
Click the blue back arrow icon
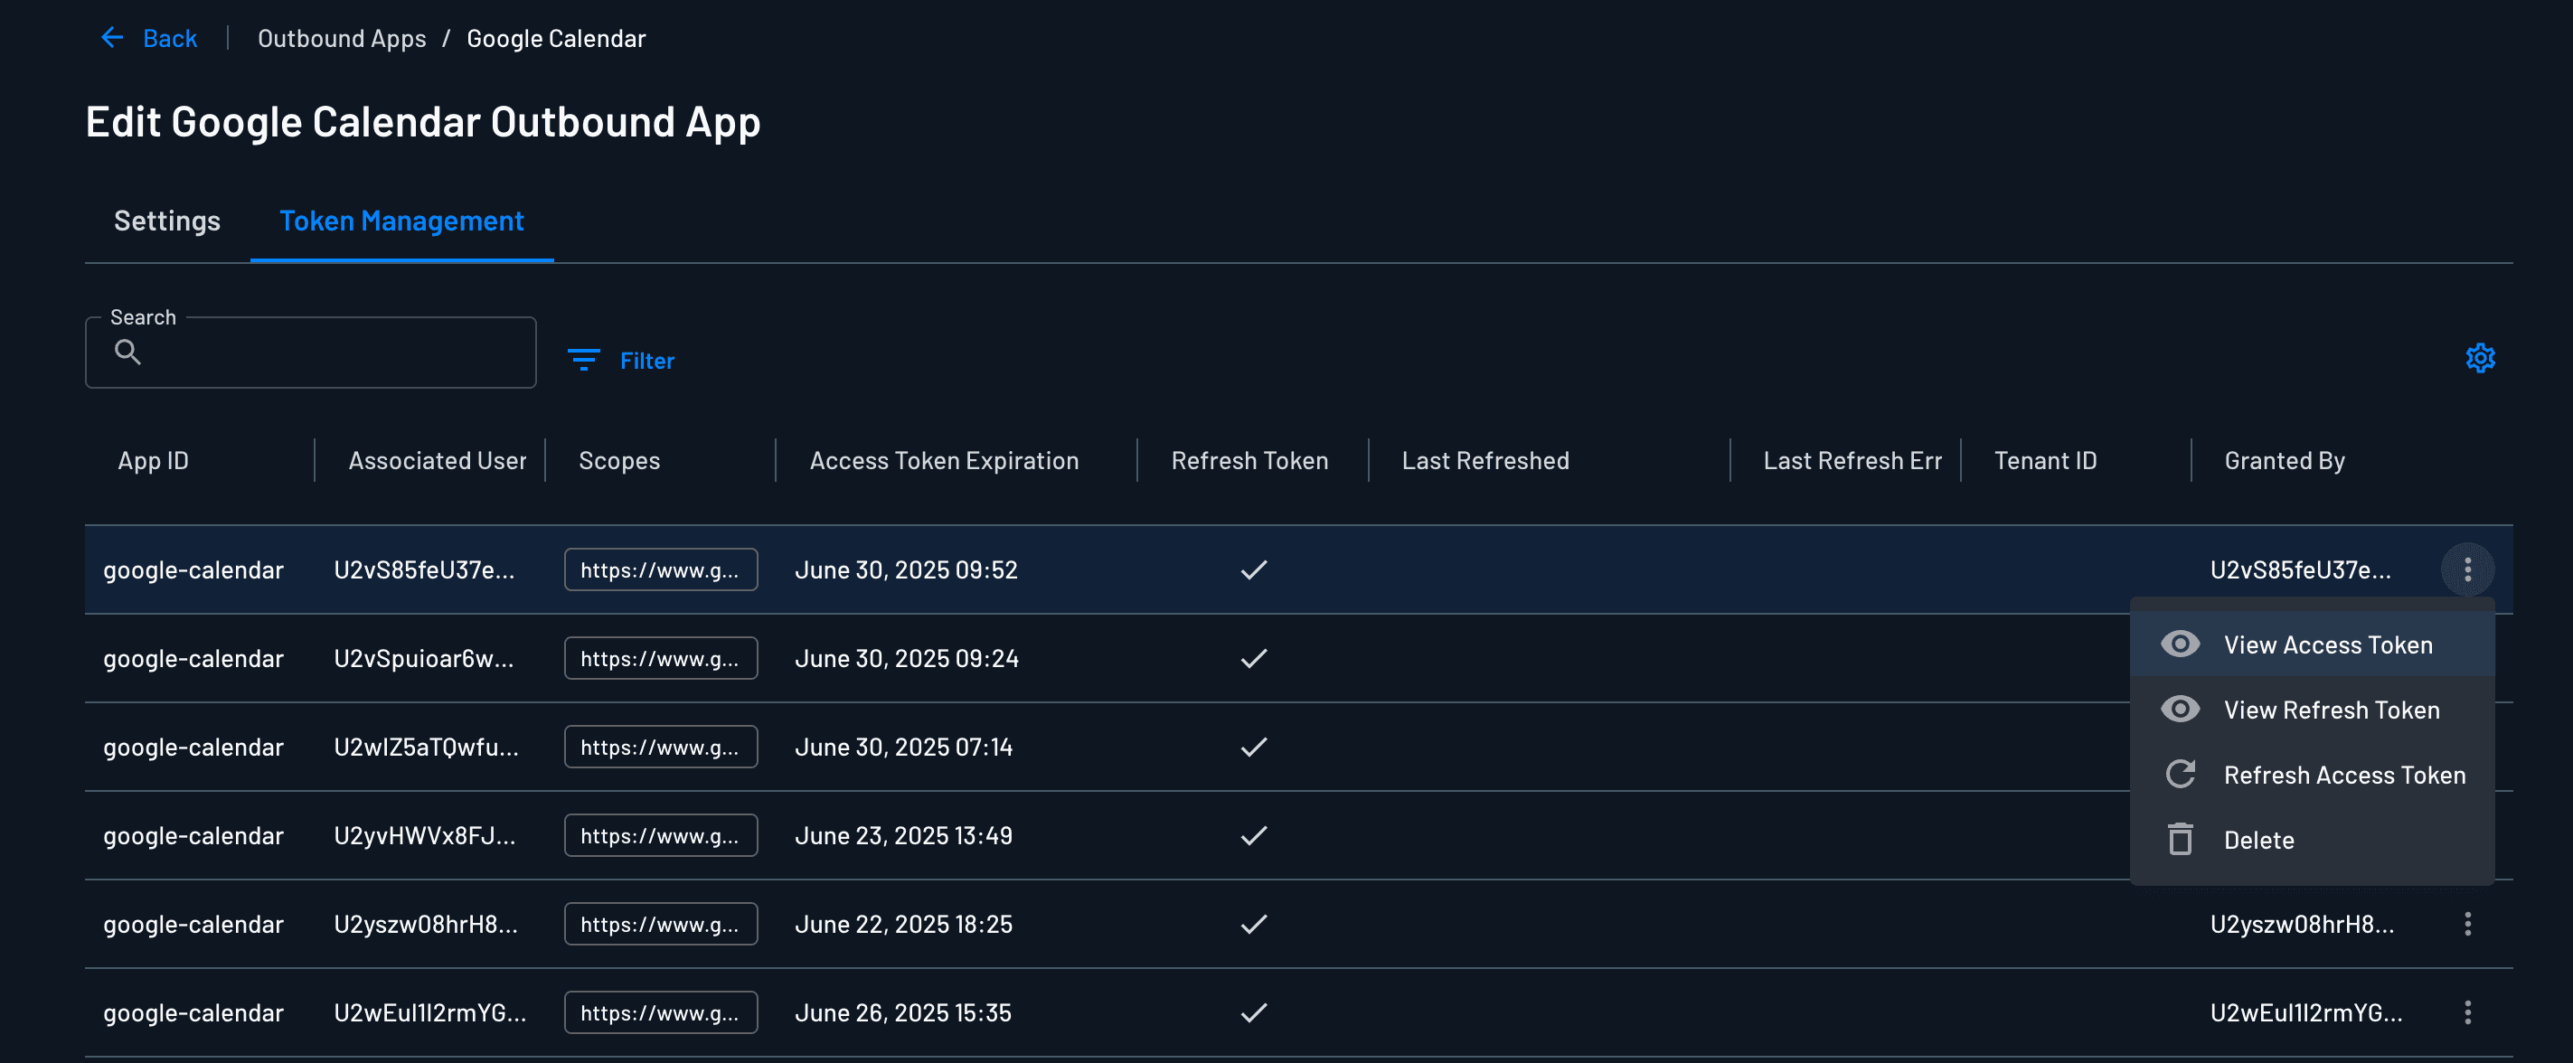[x=112, y=37]
